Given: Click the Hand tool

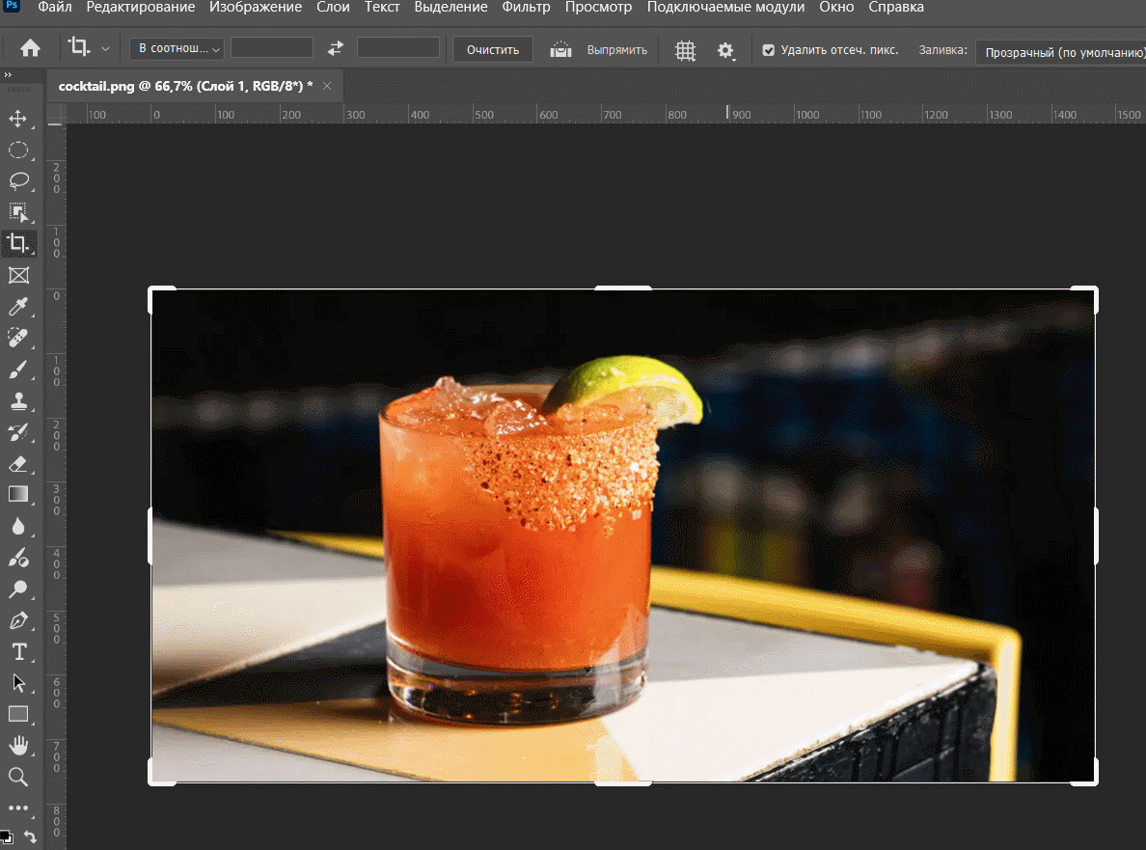Looking at the screenshot, I should tap(17, 745).
